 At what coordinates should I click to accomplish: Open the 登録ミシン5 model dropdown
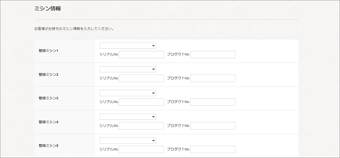127,141
